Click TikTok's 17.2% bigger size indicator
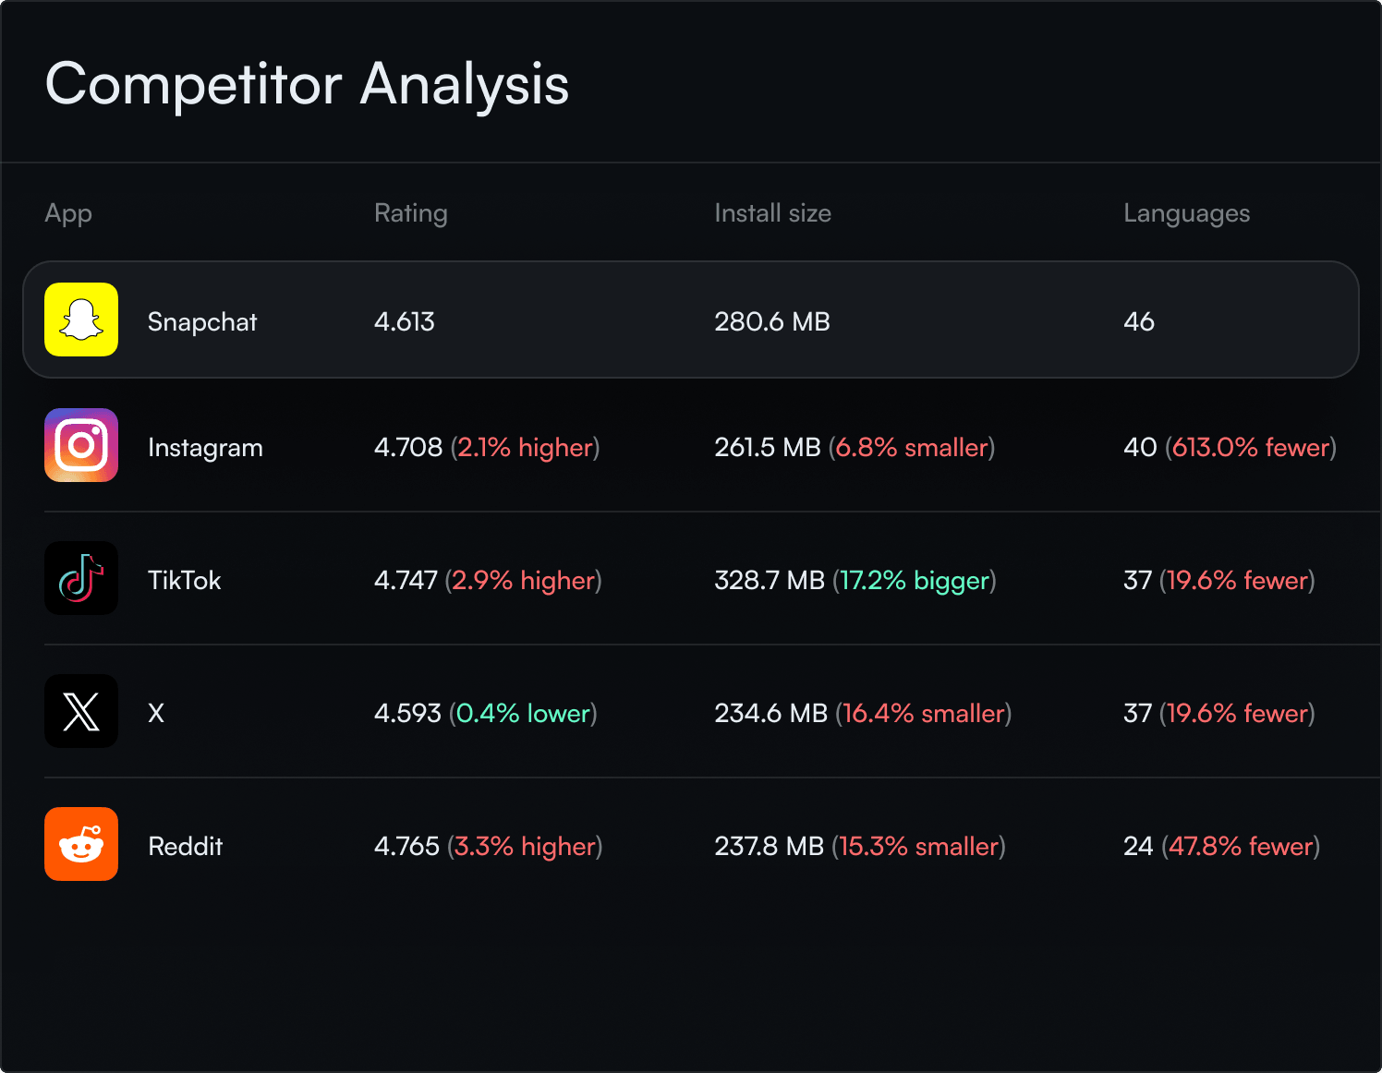Viewport: 1382px width, 1073px height. (x=915, y=580)
